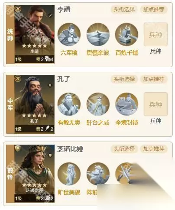Select the 有教无类 skill icon
This screenshot has height=210, width=175.
[69, 104]
